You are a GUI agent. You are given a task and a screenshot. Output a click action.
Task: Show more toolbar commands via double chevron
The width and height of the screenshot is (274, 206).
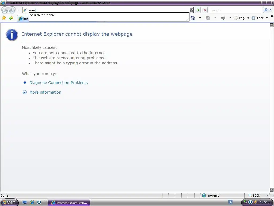click(272, 16)
